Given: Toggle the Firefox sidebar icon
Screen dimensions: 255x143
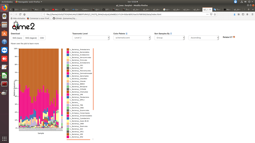Looking at the screenshot, I should pos(243,14).
